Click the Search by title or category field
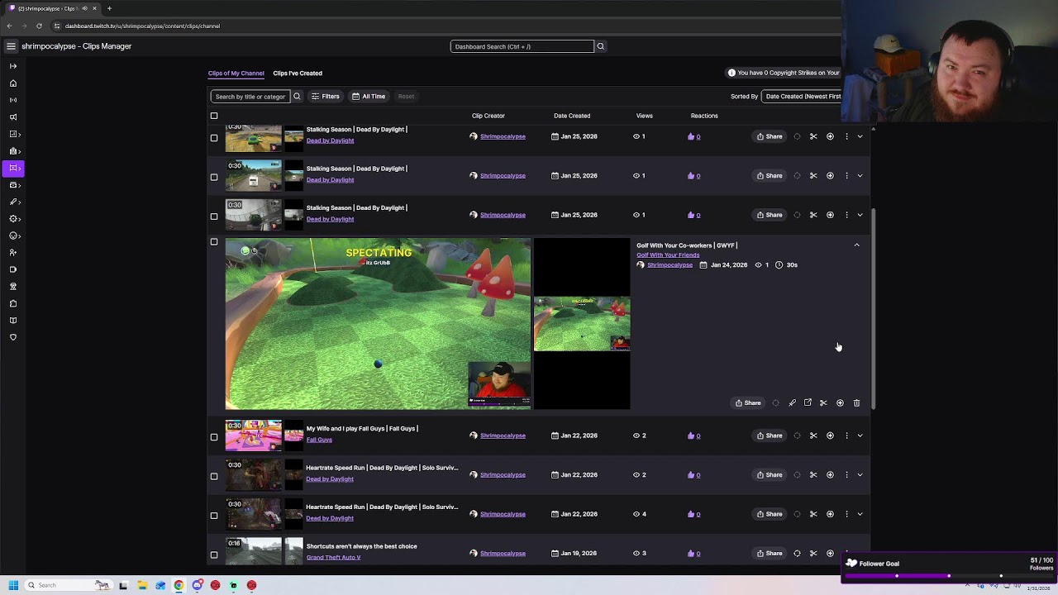1058x595 pixels. pyautogui.click(x=250, y=97)
